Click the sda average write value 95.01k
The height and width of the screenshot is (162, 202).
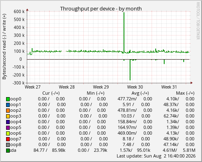point(143,150)
